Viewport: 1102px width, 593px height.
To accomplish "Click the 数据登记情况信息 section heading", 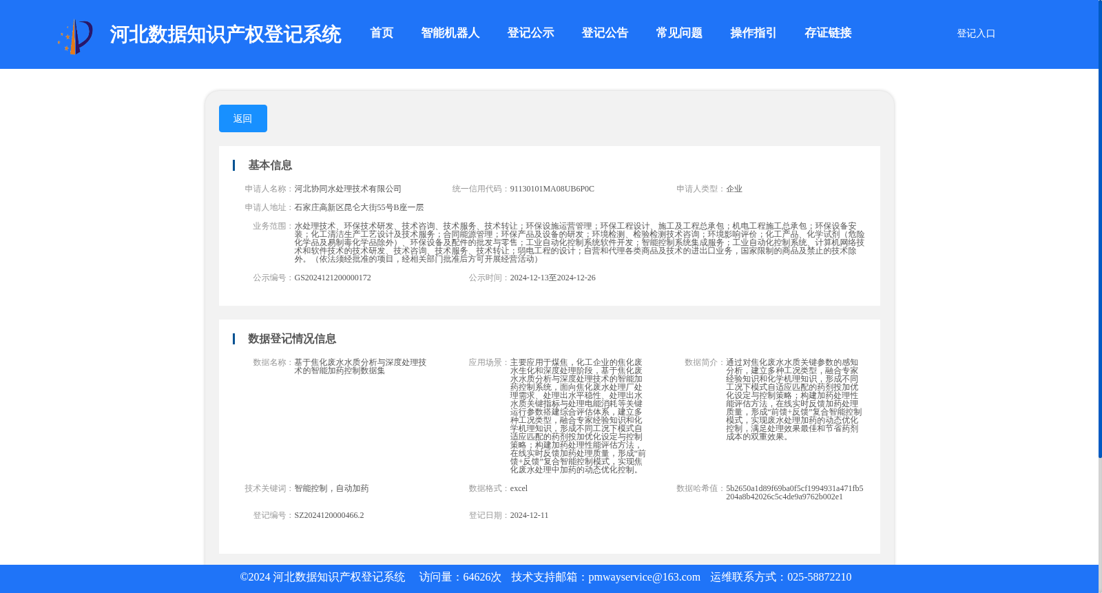I will click(x=292, y=339).
